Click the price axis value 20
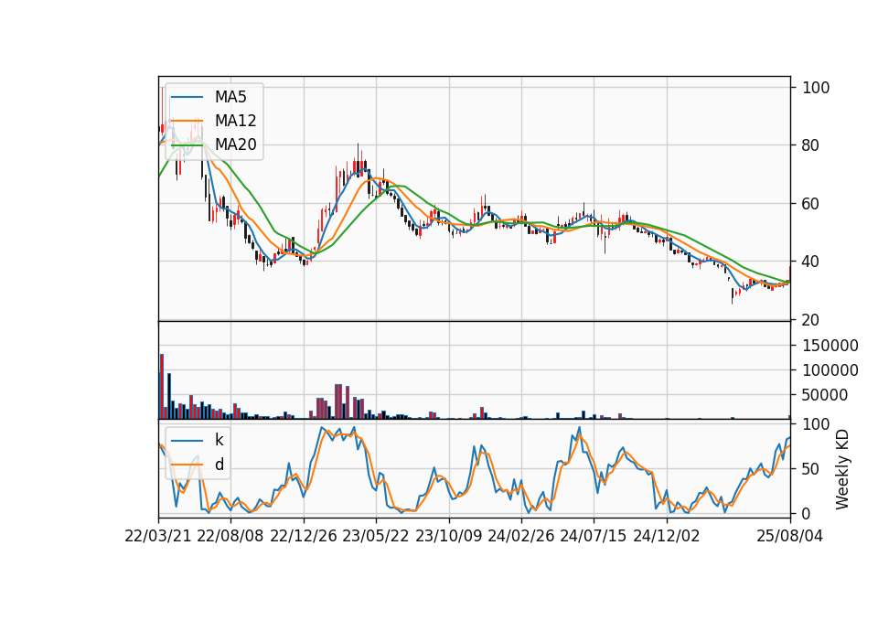 (811, 320)
